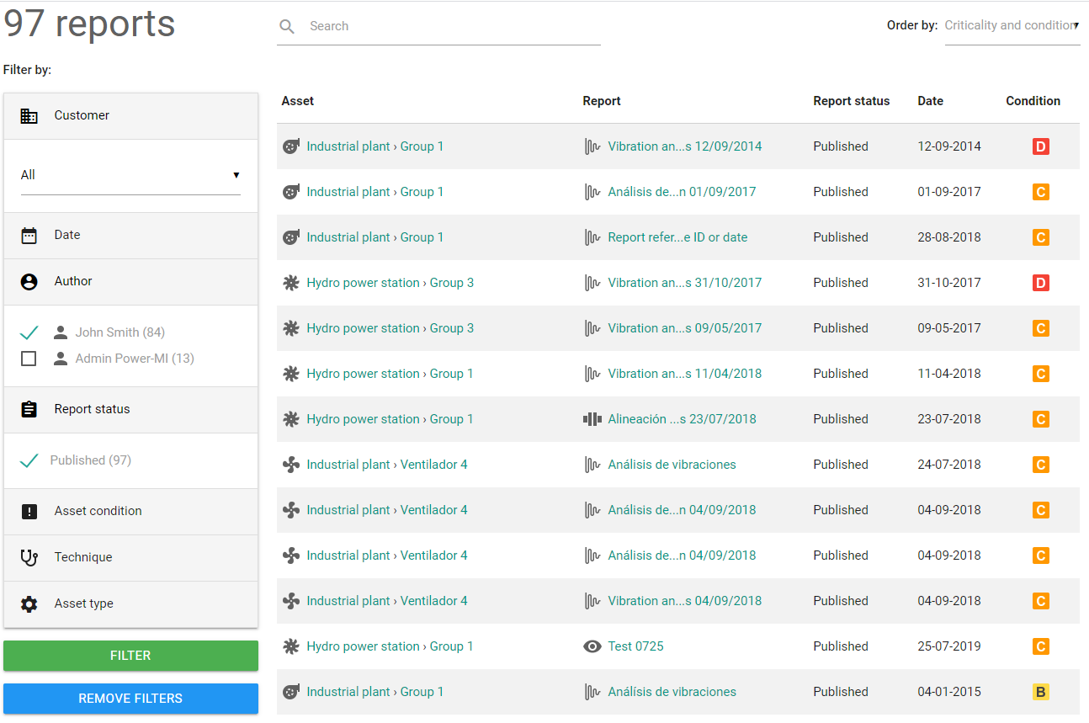Click the eye icon beside Test 0725
This screenshot has height=723, width=1089.
(592, 646)
